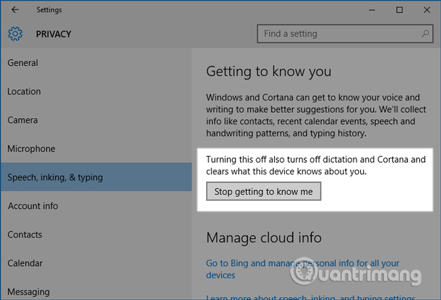This screenshot has width=441, height=300.
Task: Open Account info settings
Action: tap(96, 206)
